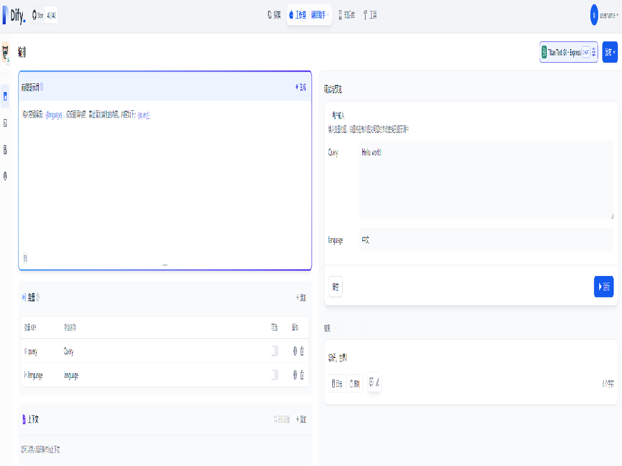The height and width of the screenshot is (466, 622).
Task: Click the prompt editor resize handle
Action: coord(165,265)
